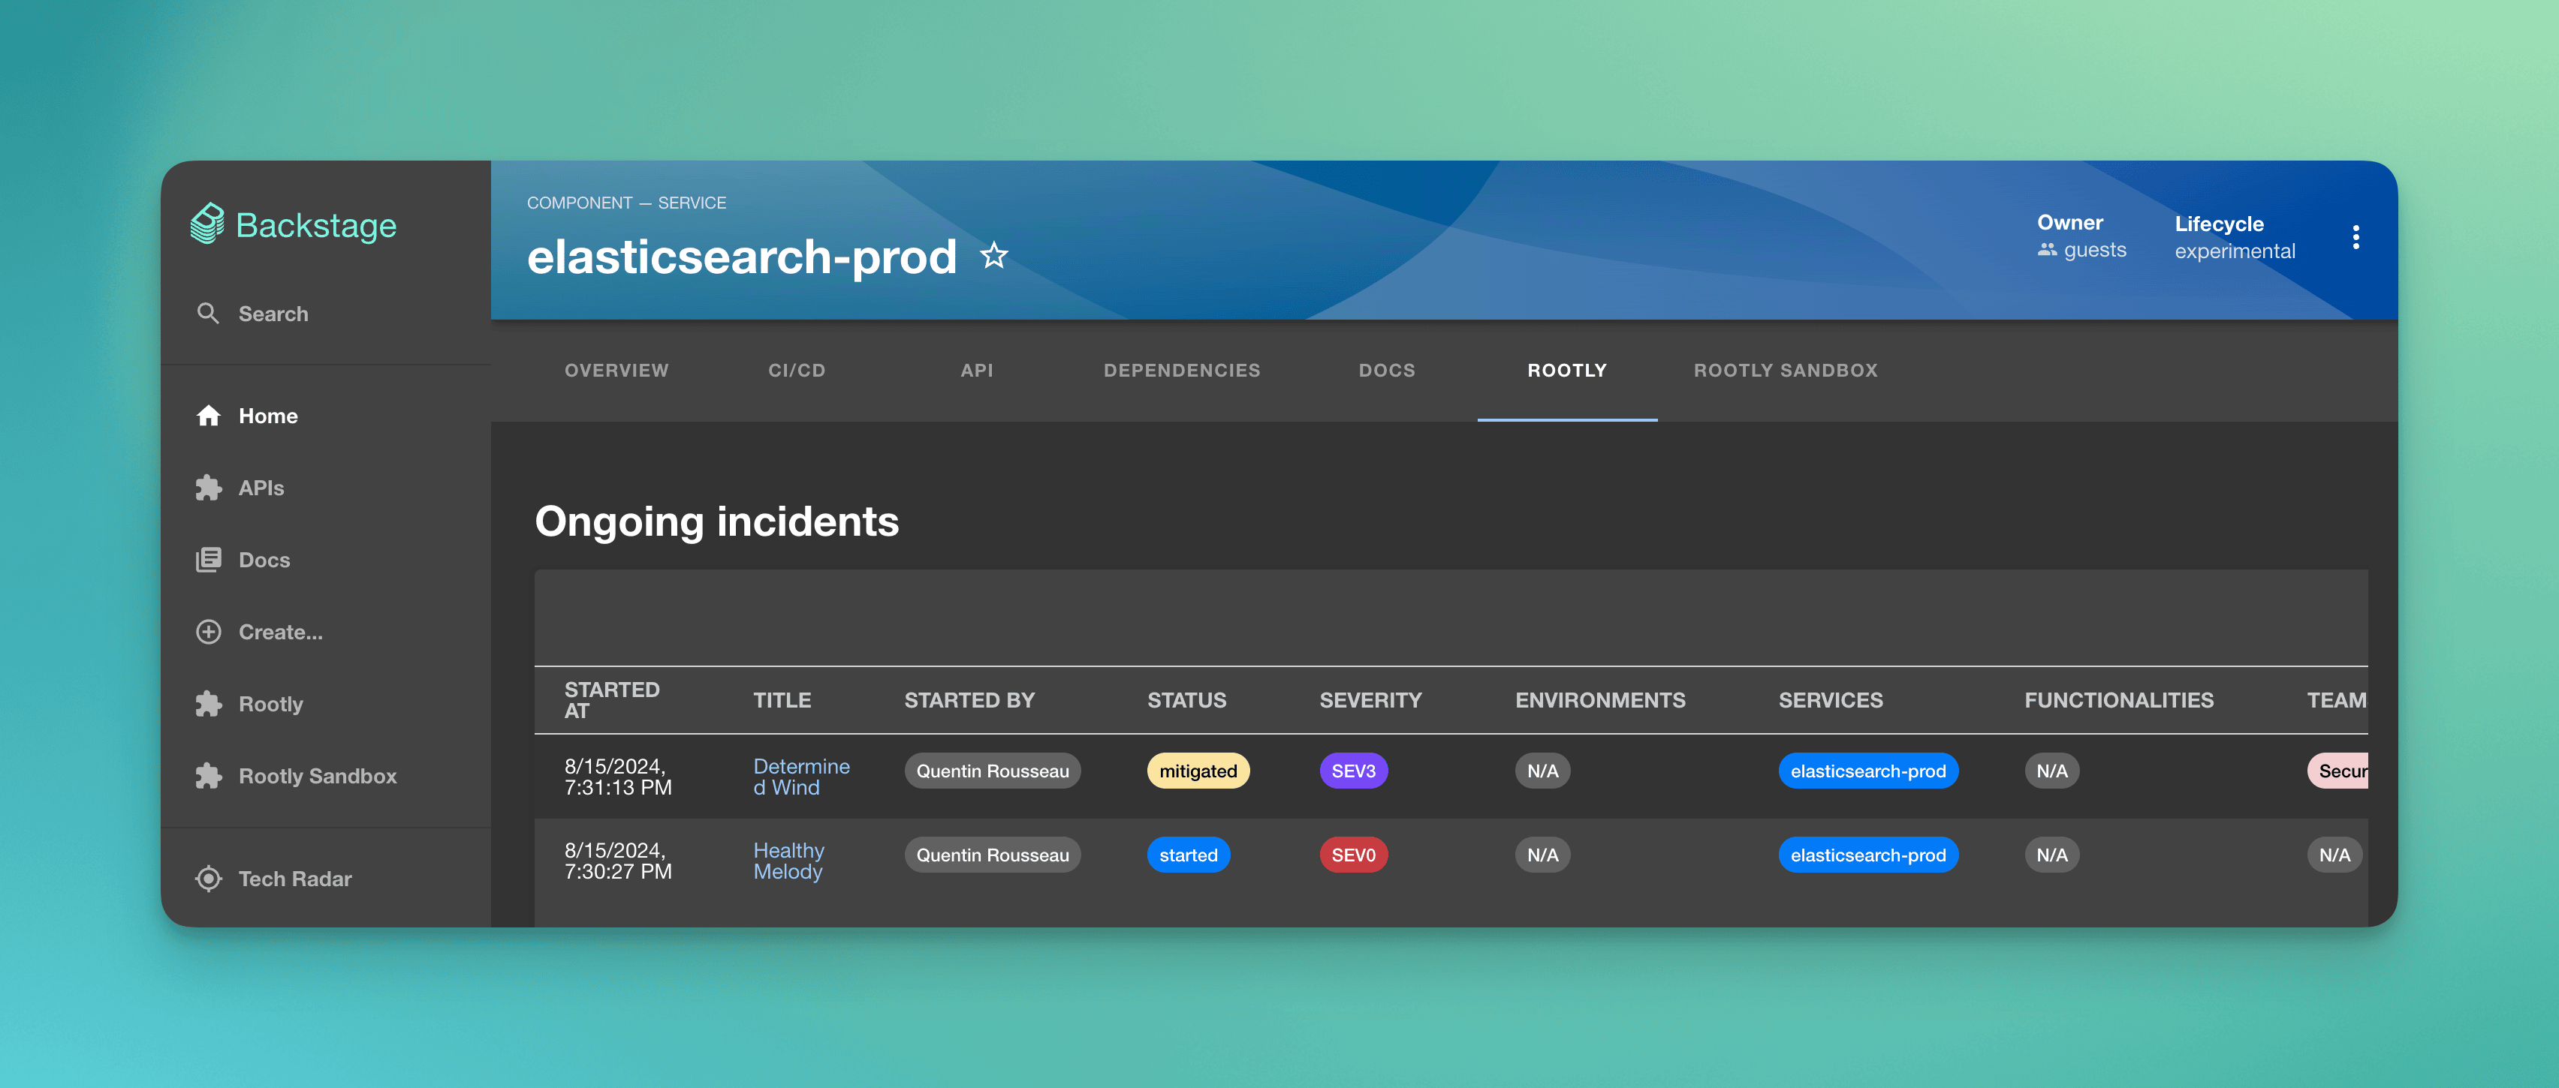Click the guests owner link

click(x=2094, y=250)
